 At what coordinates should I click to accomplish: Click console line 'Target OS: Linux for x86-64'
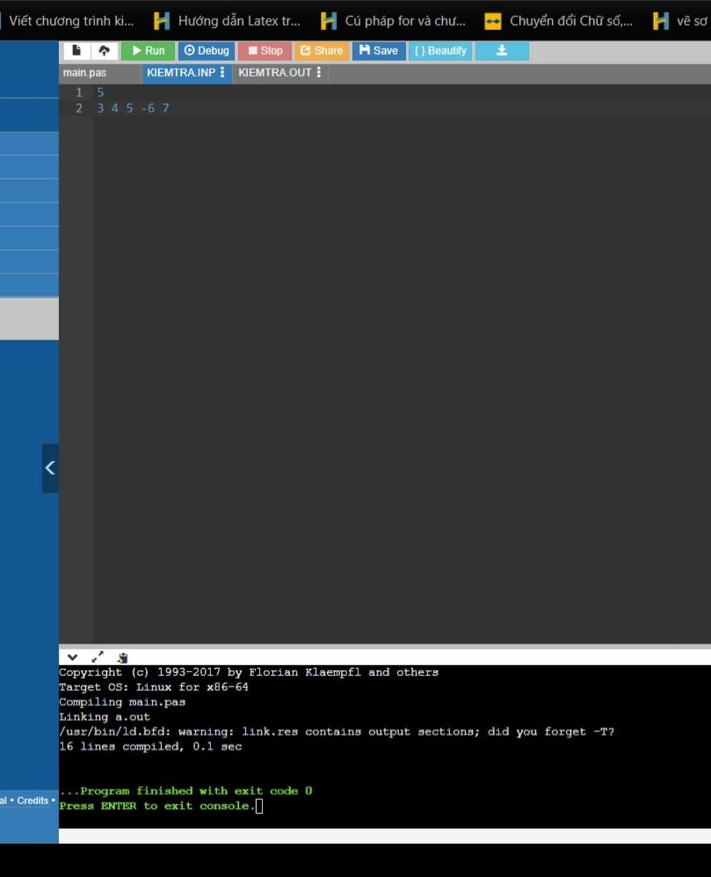tap(153, 687)
